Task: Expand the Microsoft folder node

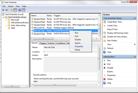Action: (6, 20)
